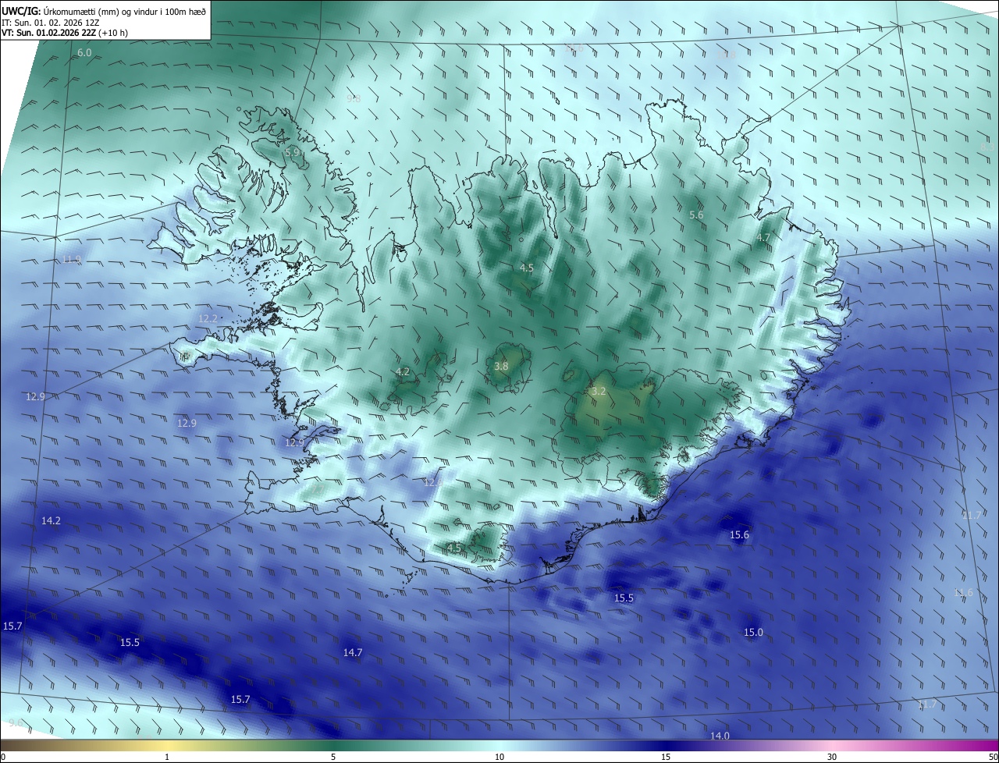Click the 4.7 value label
The width and height of the screenshot is (999, 763).
click(x=763, y=237)
